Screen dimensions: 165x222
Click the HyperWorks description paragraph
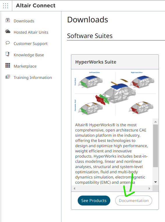112,154
